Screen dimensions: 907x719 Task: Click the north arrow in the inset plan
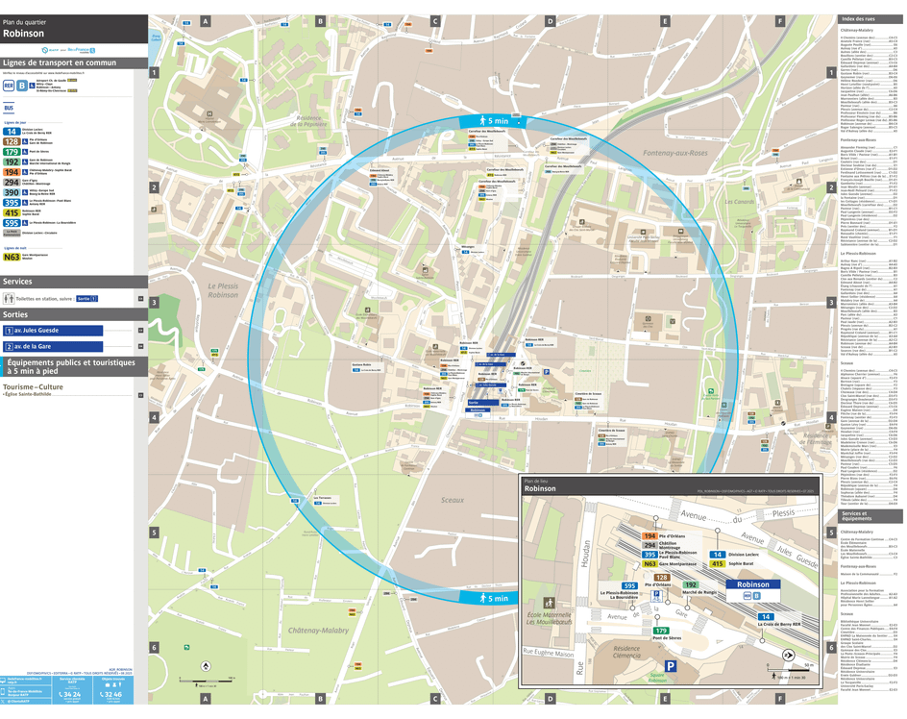click(789, 655)
